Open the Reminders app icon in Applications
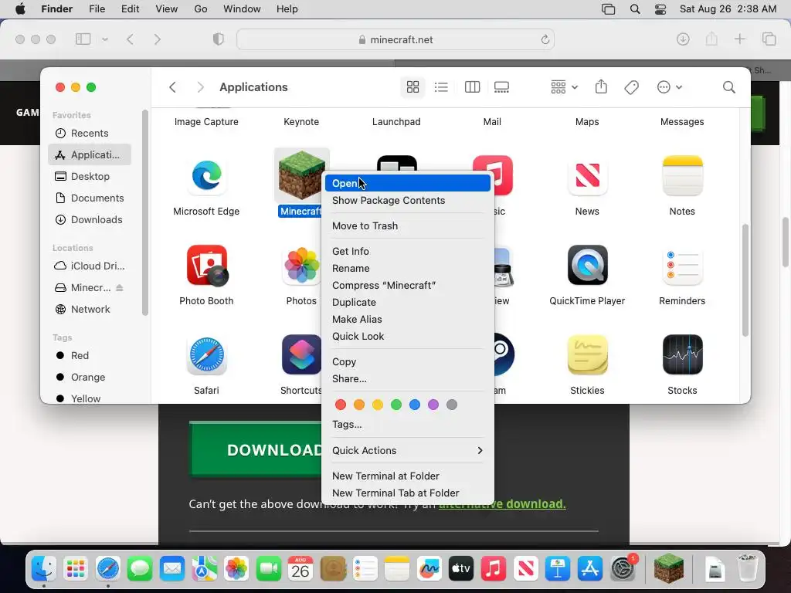This screenshot has height=593, width=791. tap(682, 266)
